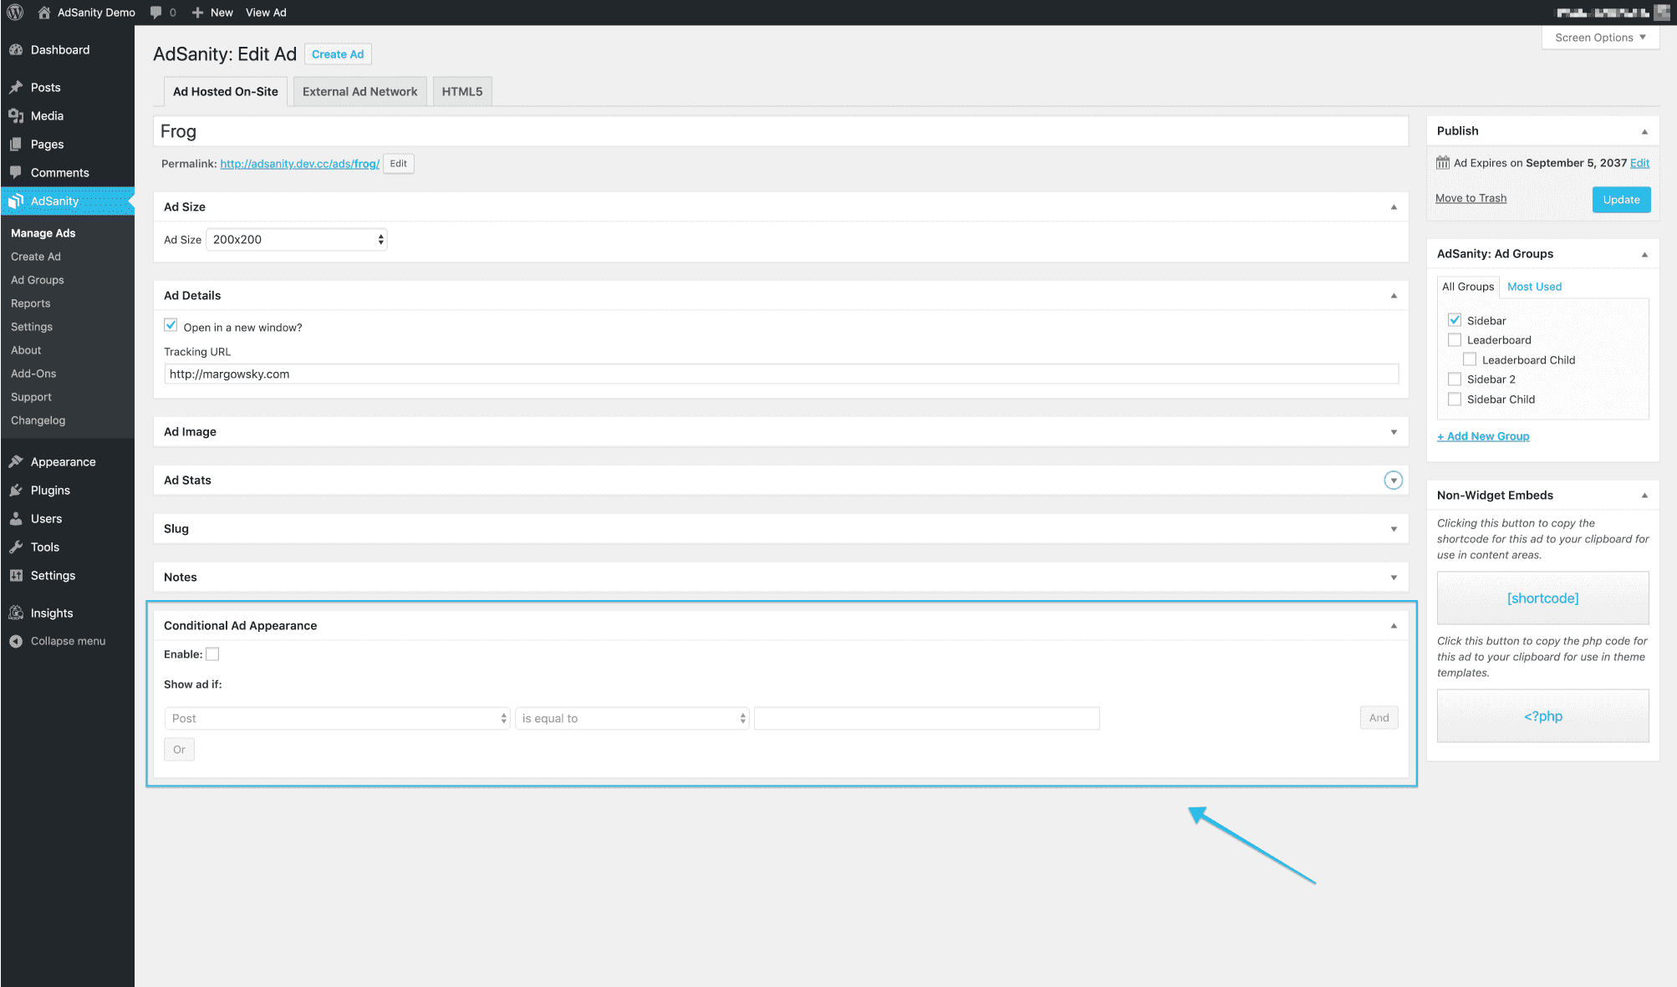The image size is (1677, 987).
Task: Click the AdSanity Demo home icon
Action: [x=44, y=13]
